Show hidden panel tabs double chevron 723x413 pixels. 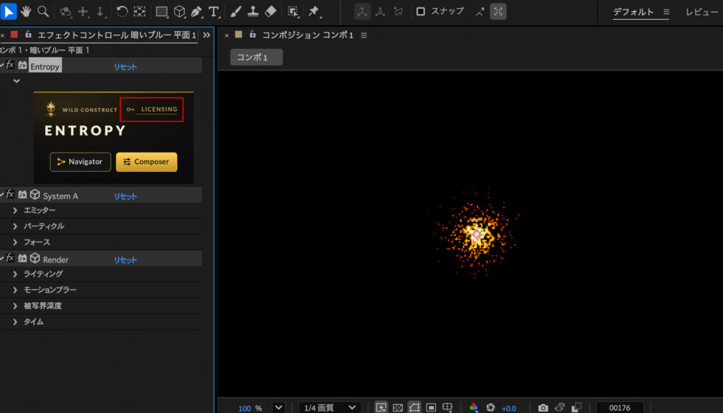[207, 35]
